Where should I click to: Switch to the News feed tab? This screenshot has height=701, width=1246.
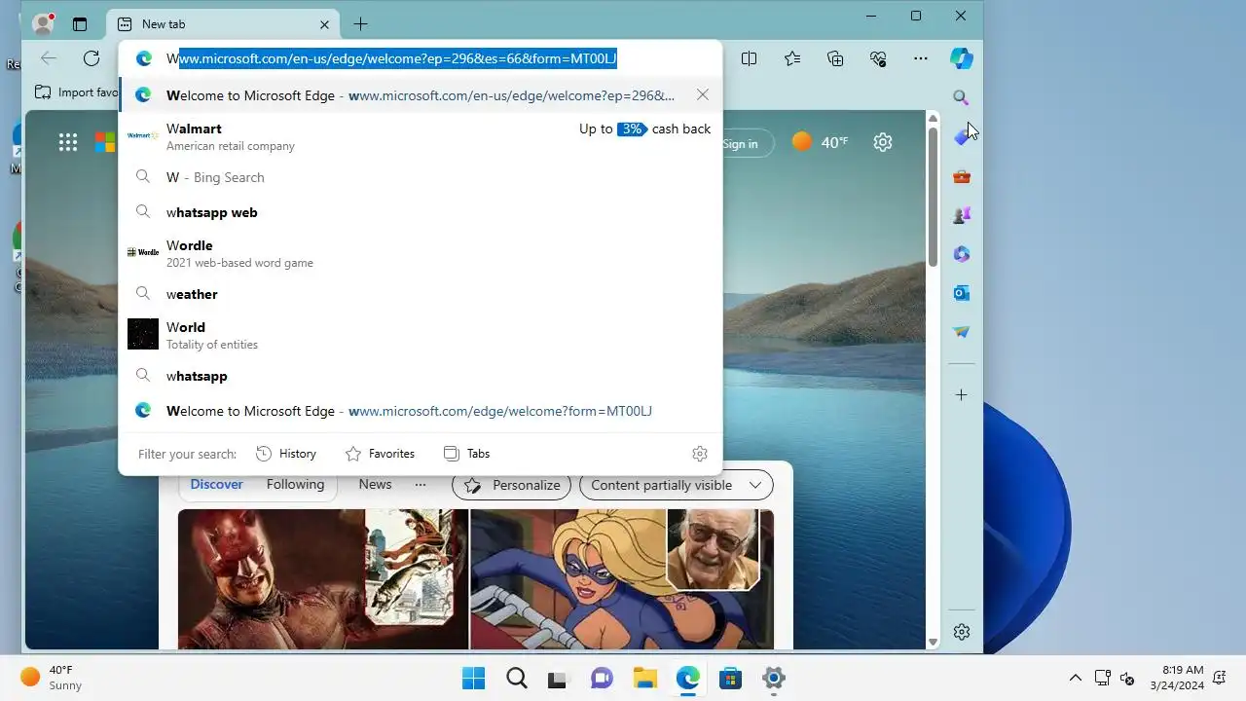(x=375, y=485)
